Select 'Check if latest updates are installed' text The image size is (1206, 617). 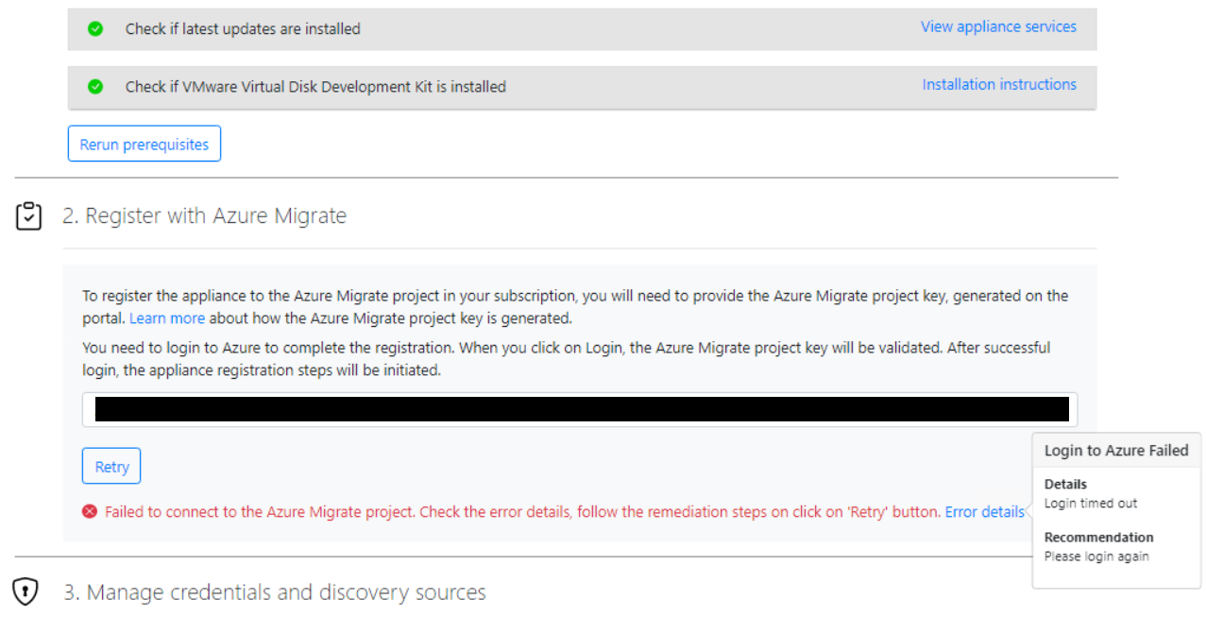(x=243, y=29)
